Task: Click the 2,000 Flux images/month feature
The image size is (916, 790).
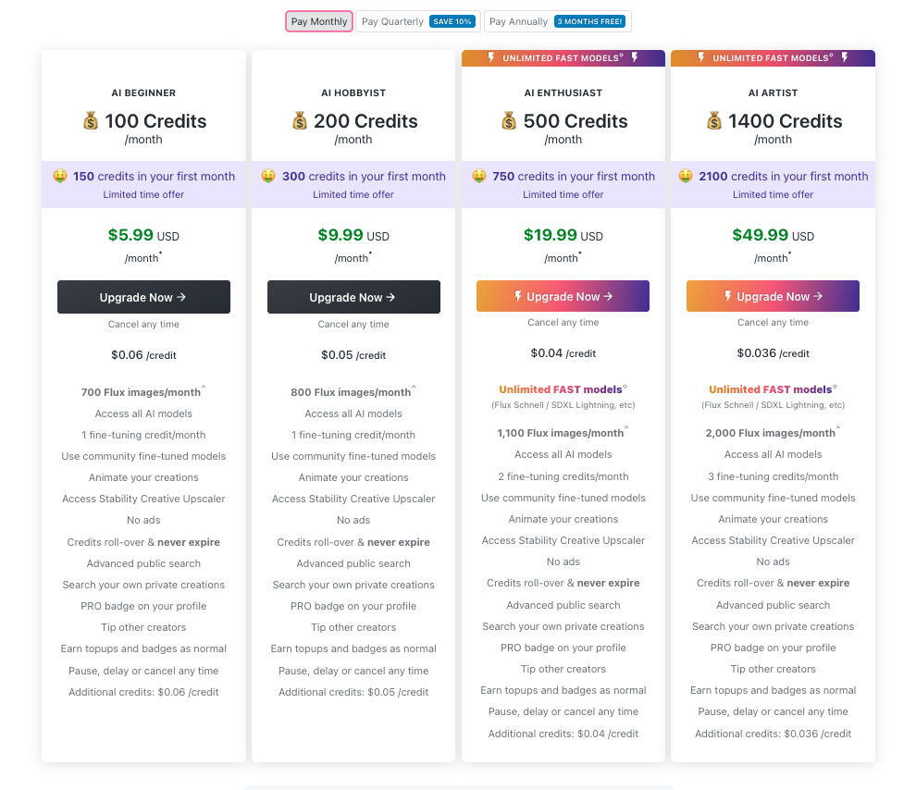Action: (x=771, y=433)
